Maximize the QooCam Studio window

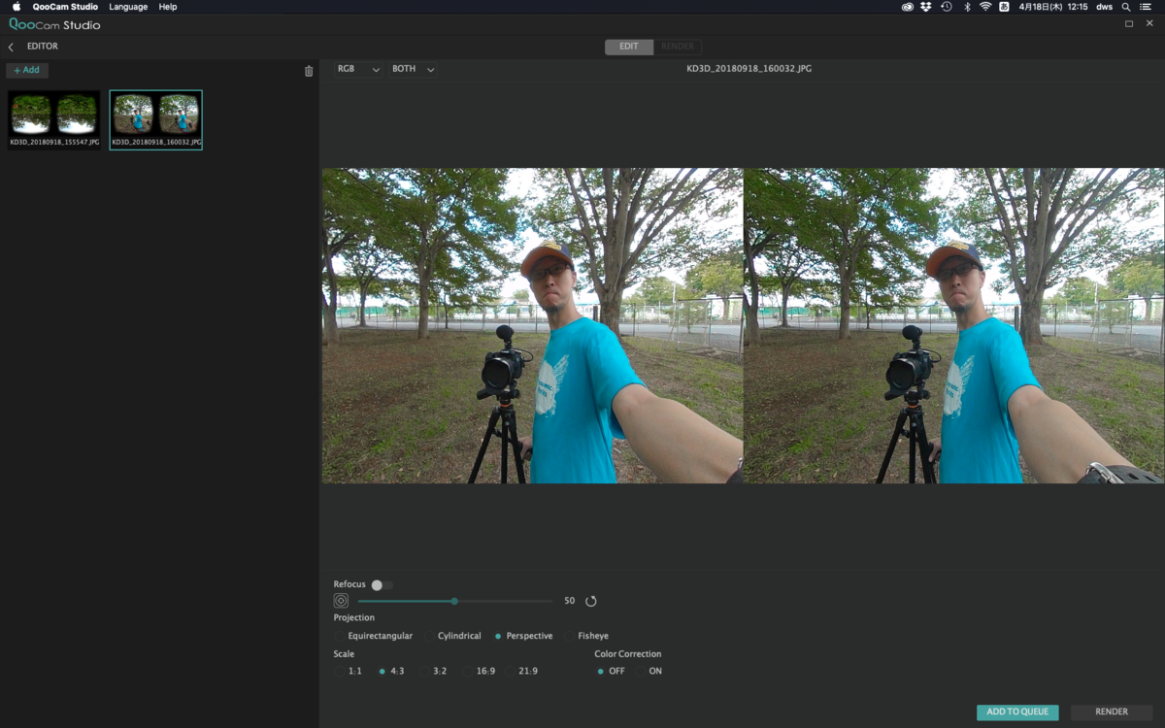[x=1129, y=24]
